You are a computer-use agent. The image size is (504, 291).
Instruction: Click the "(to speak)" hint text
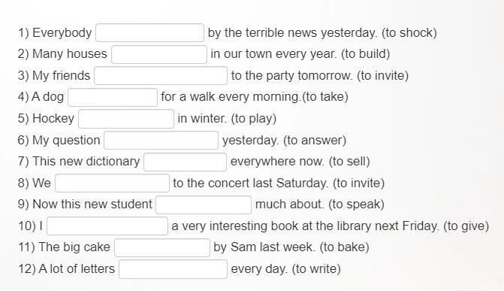[357, 205]
